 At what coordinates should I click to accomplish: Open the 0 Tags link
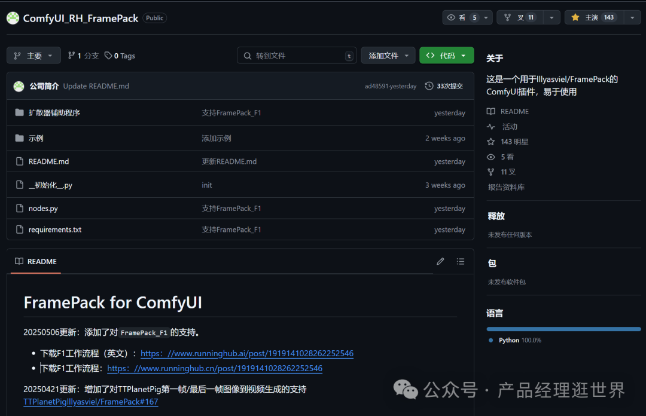pyautogui.click(x=120, y=56)
